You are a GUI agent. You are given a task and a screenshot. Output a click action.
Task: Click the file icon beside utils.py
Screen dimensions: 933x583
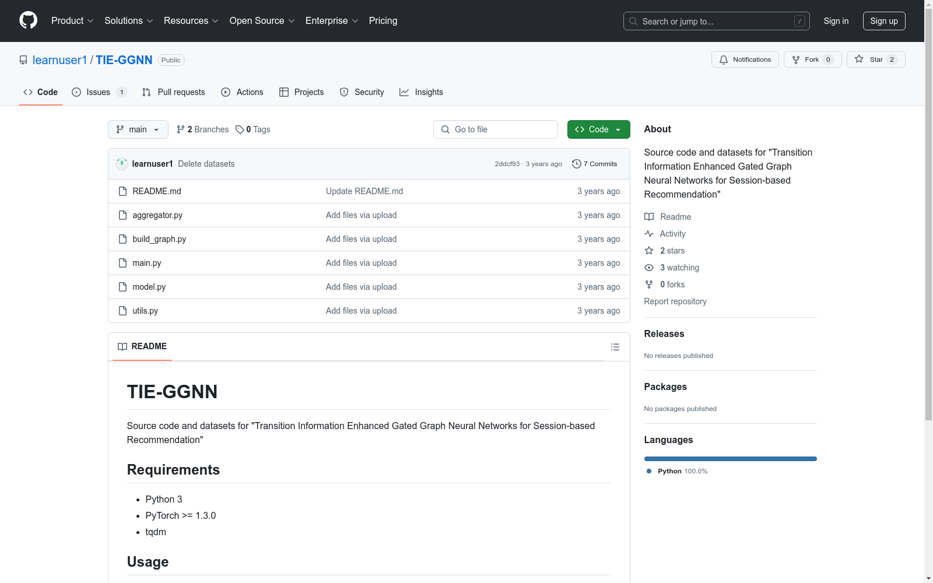click(x=122, y=311)
